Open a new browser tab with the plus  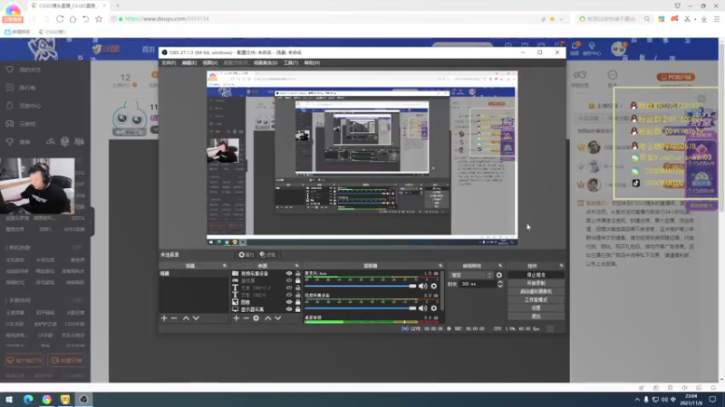[118, 5]
